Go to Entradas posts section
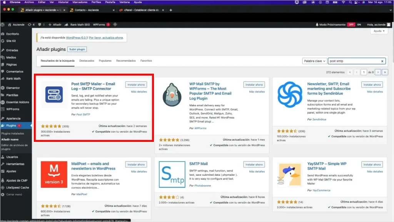The height and width of the screenshot is (222, 394). pyautogui.click(x=12, y=50)
